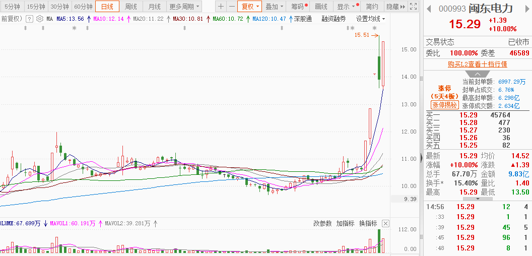Viewport: 532px width, 256px height.
Task: Click 换指标 to change indicator
Action: tap(368, 223)
